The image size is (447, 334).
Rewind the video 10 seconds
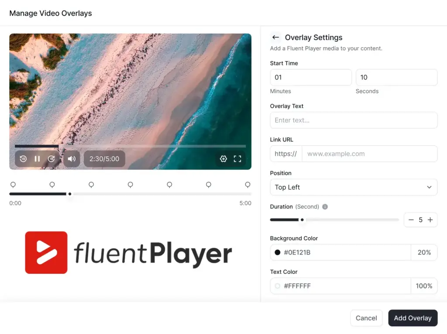23,158
